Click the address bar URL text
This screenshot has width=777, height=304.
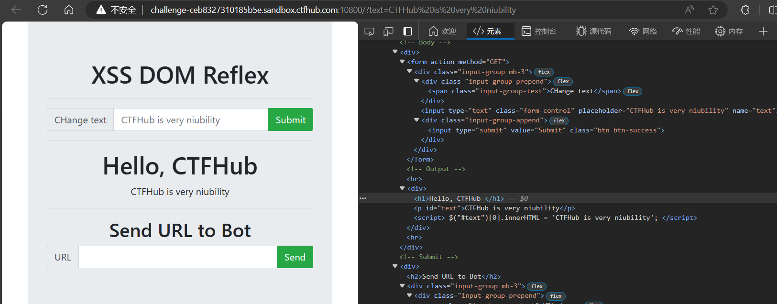click(x=333, y=10)
